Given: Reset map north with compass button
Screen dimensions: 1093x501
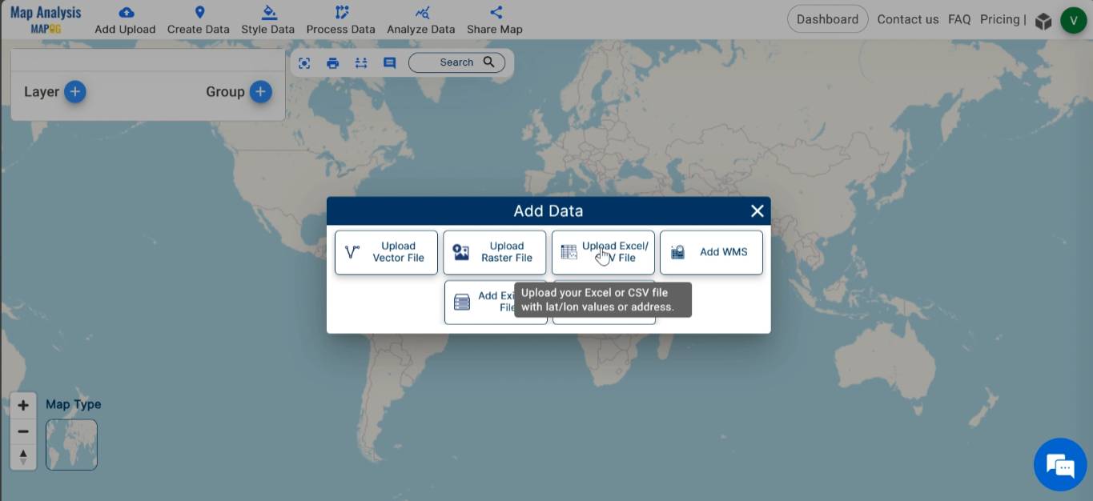Looking at the screenshot, I should [23, 457].
